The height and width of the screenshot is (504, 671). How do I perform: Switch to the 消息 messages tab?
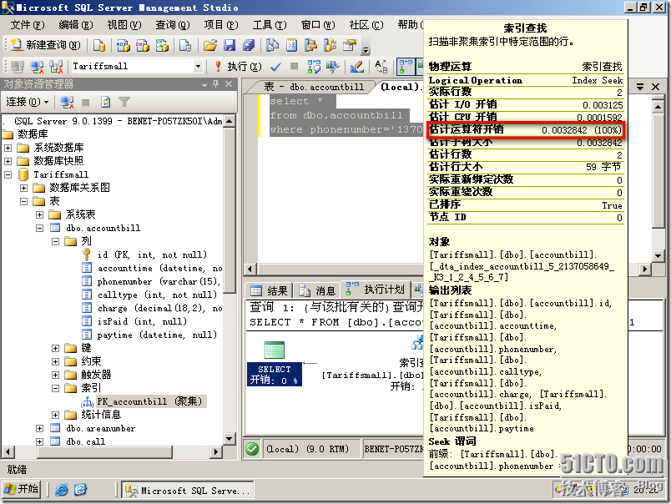317,290
